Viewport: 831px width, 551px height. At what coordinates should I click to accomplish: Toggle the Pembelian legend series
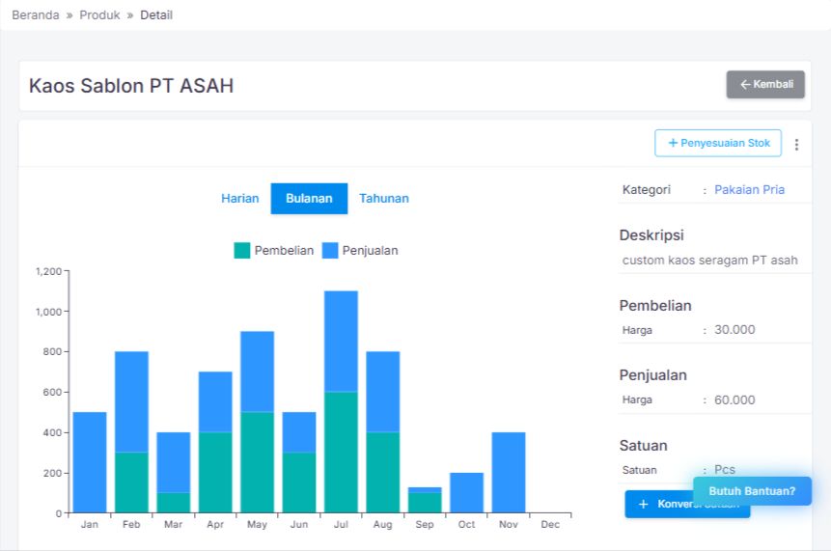284,251
